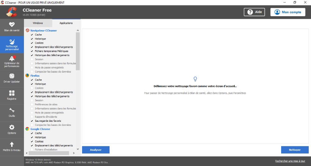Click the Analyser button
This screenshot has width=311, height=166.
[96, 150]
